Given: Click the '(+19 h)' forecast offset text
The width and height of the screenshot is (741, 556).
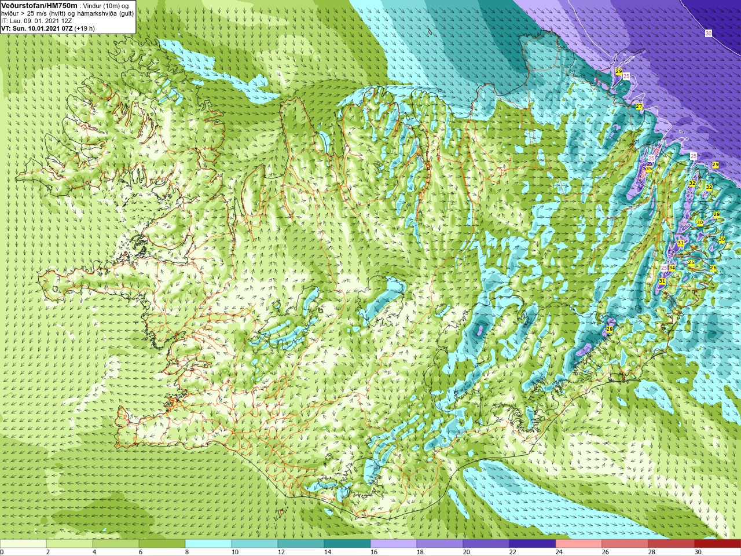Looking at the screenshot, I should coord(85,28).
